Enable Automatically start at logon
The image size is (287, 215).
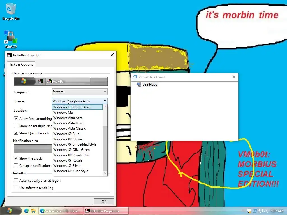(x=16, y=181)
